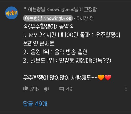Click the 378 like count
Viewport: 131px width, 114px height.
coord(34,89)
